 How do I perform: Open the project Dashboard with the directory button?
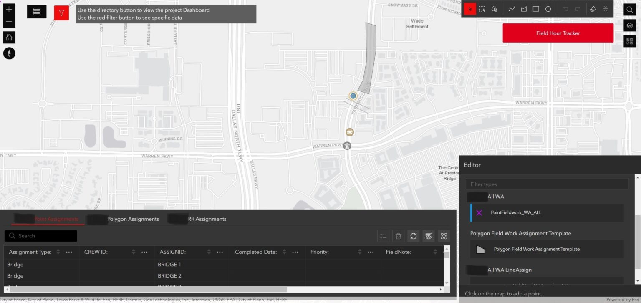pyautogui.click(x=37, y=12)
